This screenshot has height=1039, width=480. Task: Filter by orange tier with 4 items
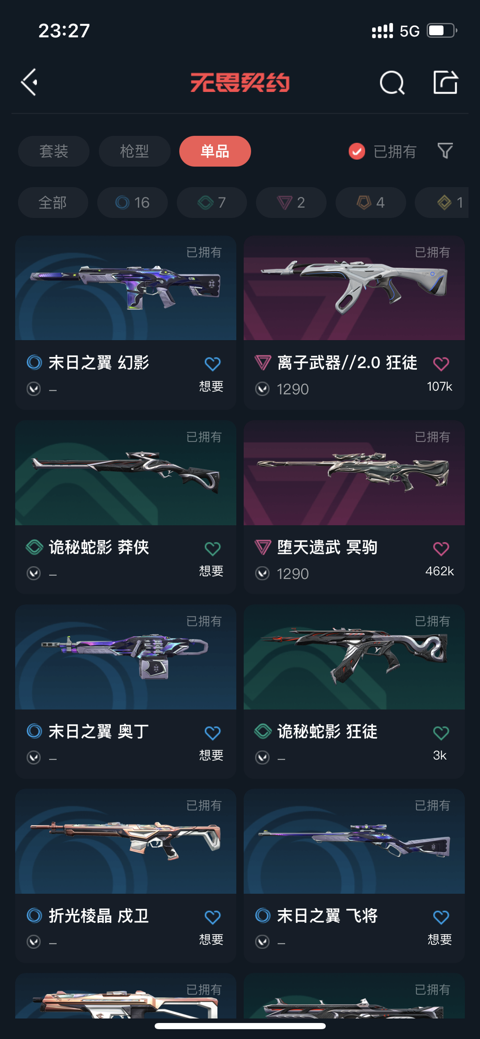coord(371,202)
